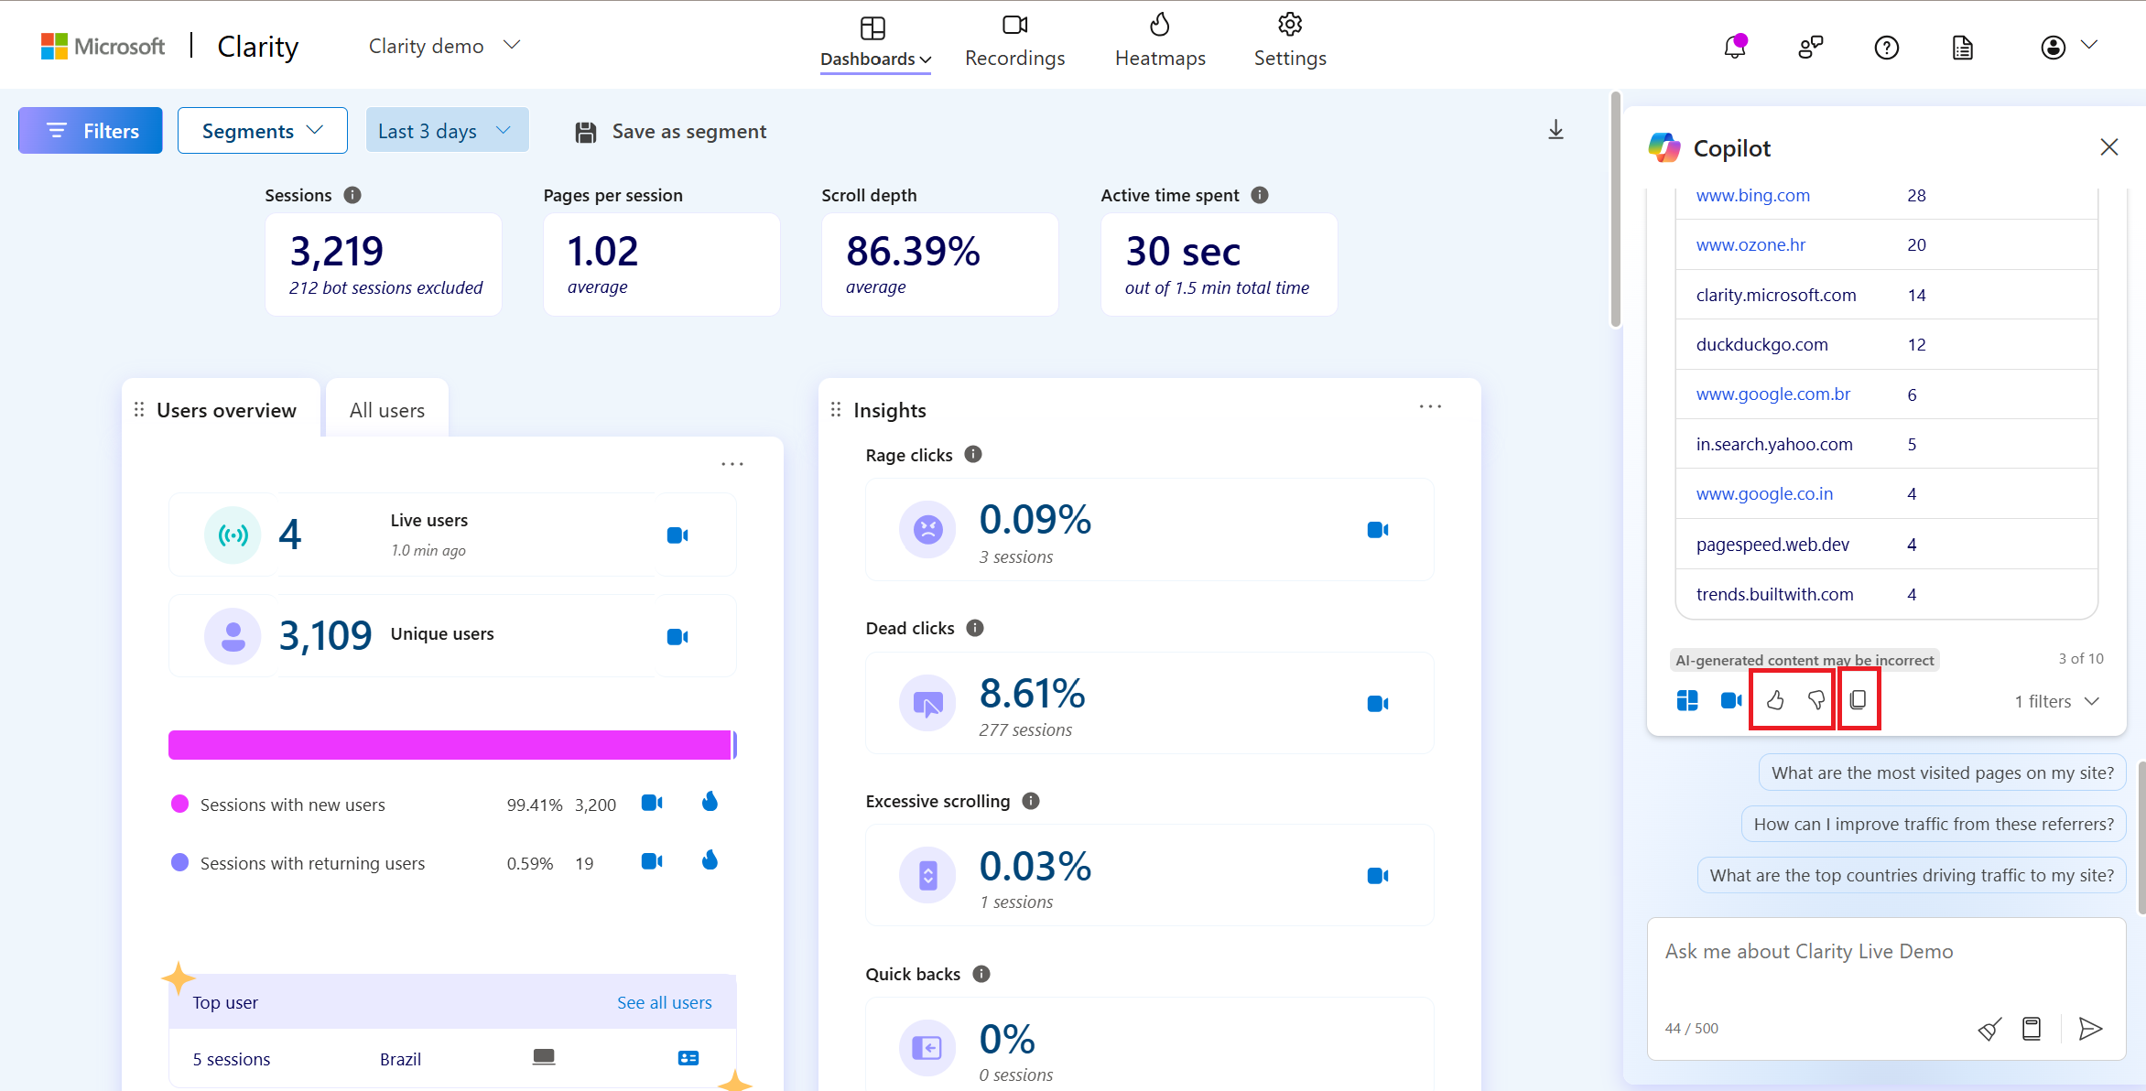Ask how to improve referrer traffic suggestion

tap(1933, 824)
